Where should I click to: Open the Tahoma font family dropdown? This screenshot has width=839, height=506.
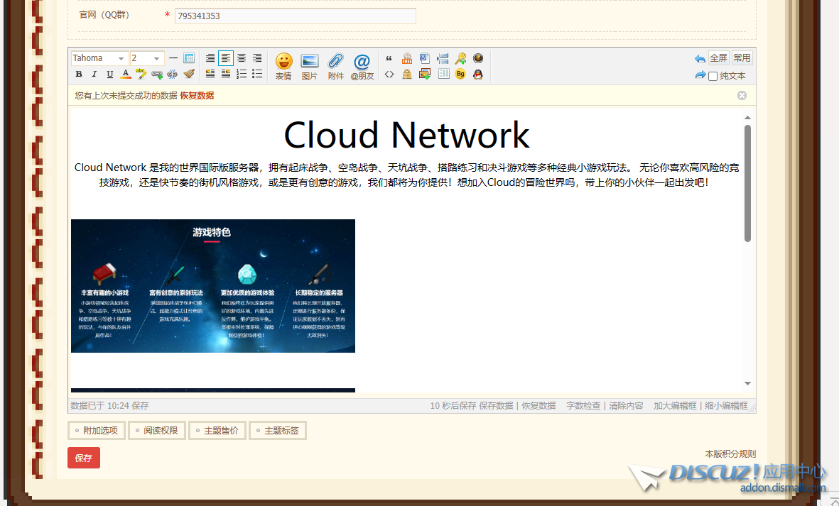coord(98,58)
